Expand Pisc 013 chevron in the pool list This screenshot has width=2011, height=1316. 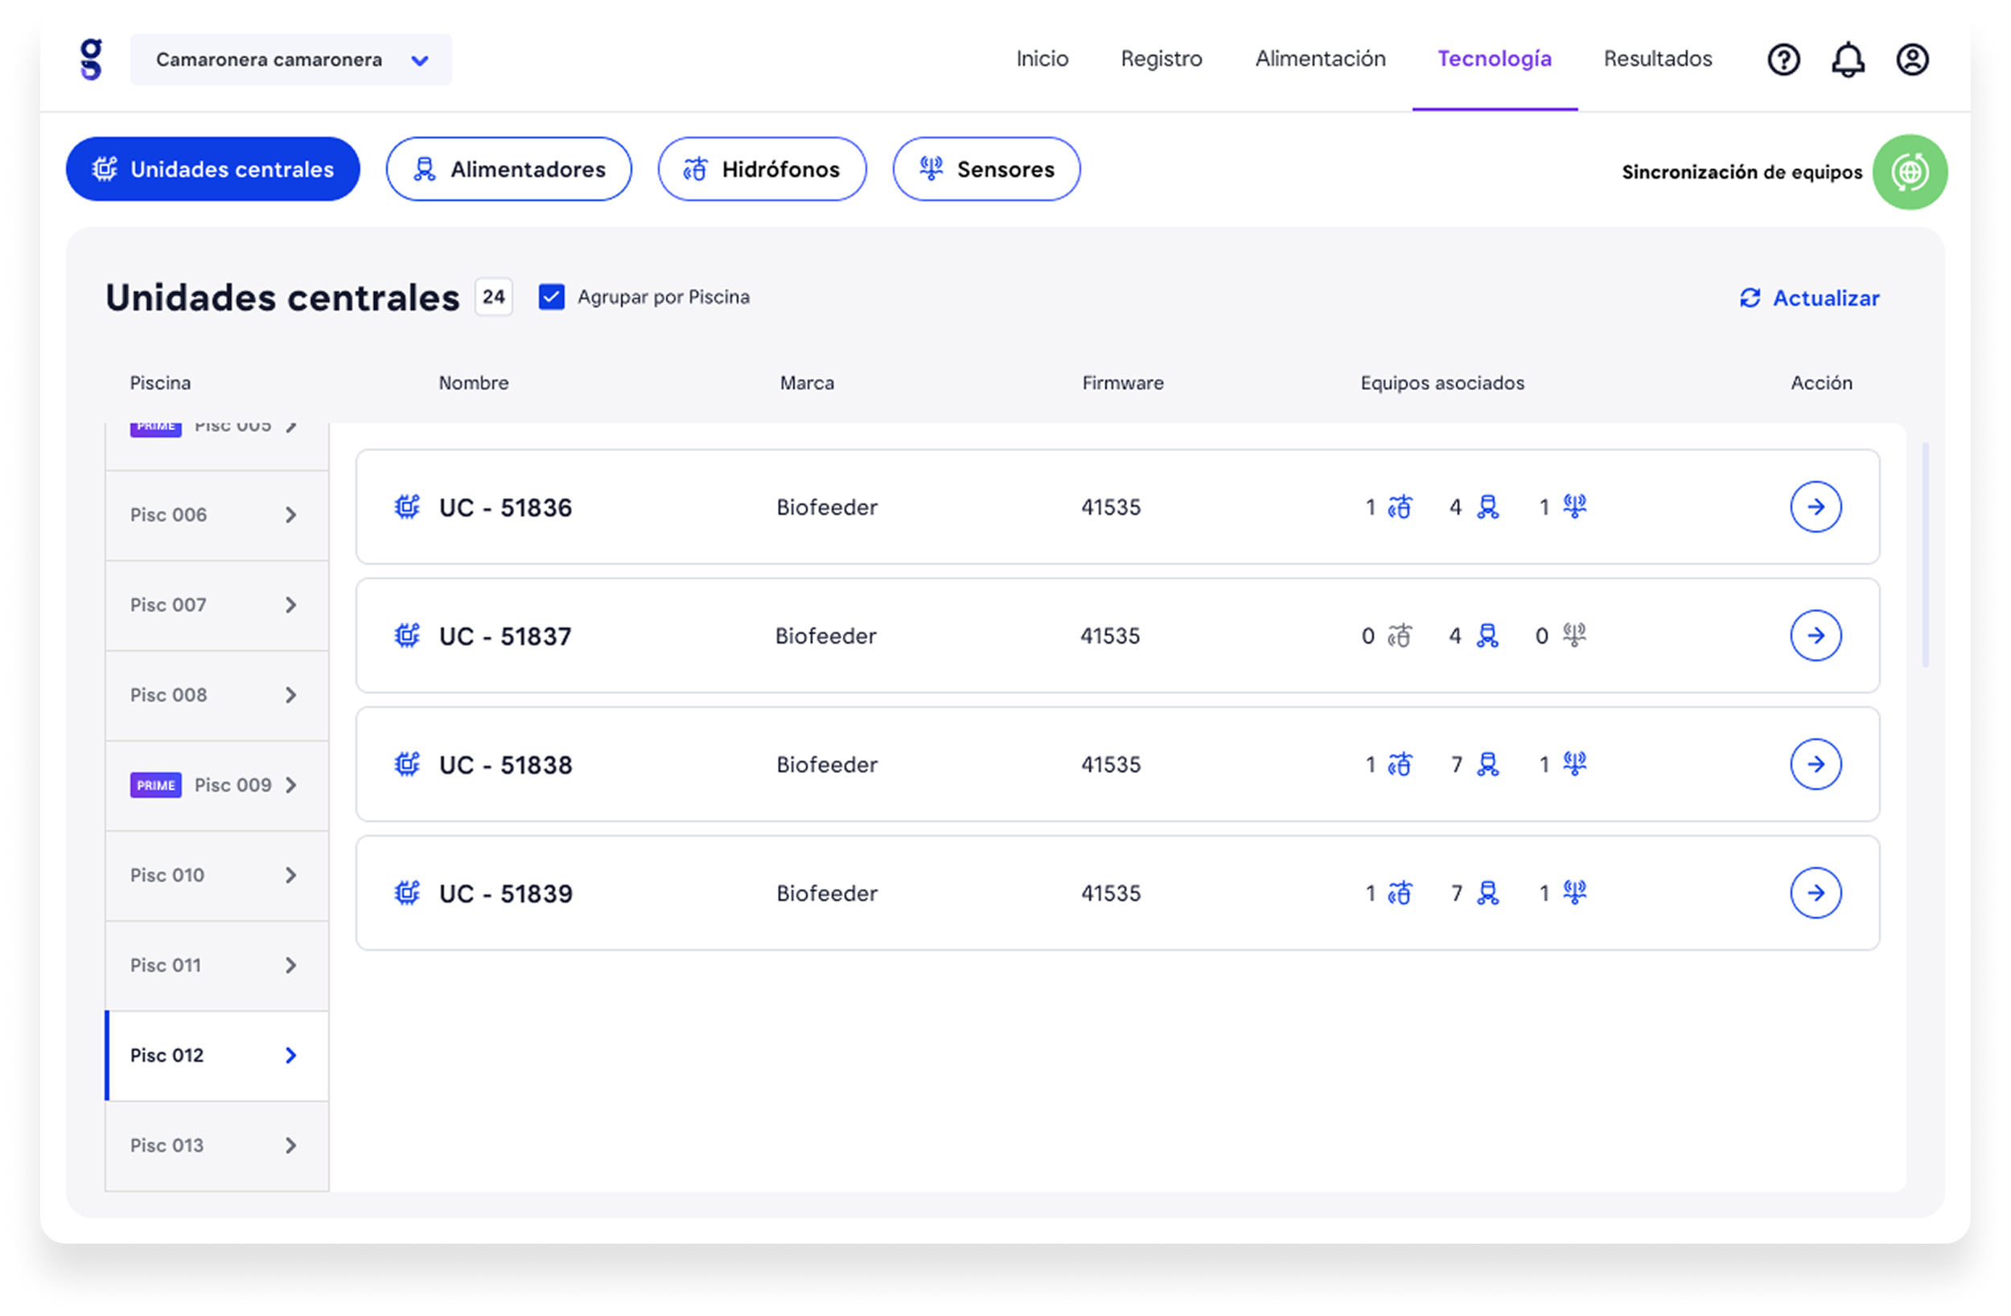click(x=290, y=1145)
